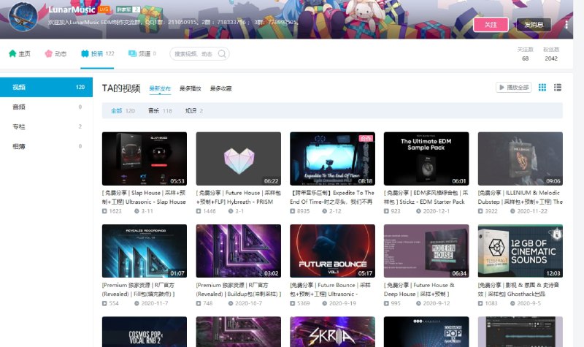
Task: Click the blue TV icon in the 投稿 tab
Action: point(85,53)
